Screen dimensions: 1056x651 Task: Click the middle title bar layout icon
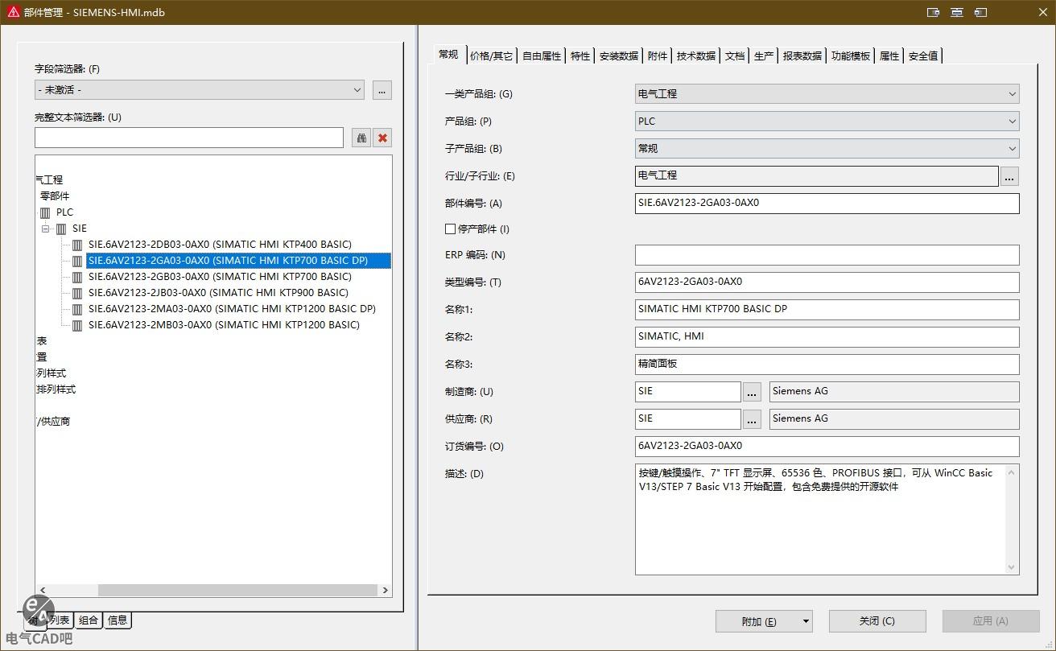(957, 12)
